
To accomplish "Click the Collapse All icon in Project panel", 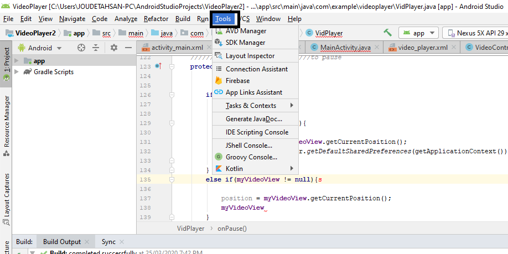I will tap(96, 48).
